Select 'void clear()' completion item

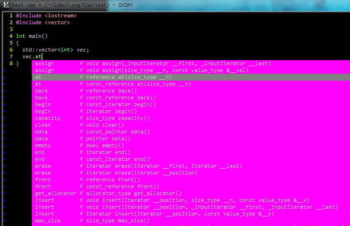[x=191, y=125]
